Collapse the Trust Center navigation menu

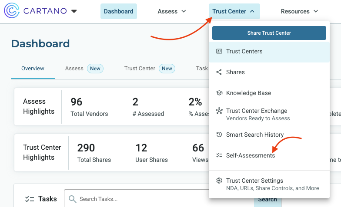[234, 11]
